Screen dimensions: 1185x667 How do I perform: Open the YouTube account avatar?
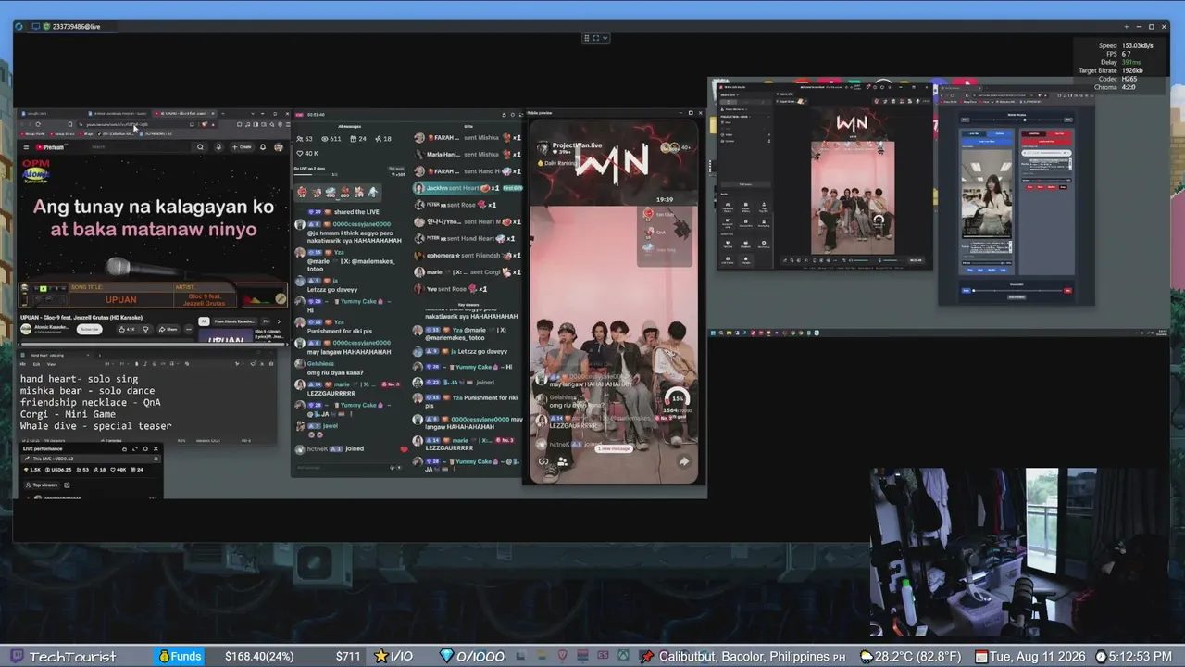[x=278, y=146]
